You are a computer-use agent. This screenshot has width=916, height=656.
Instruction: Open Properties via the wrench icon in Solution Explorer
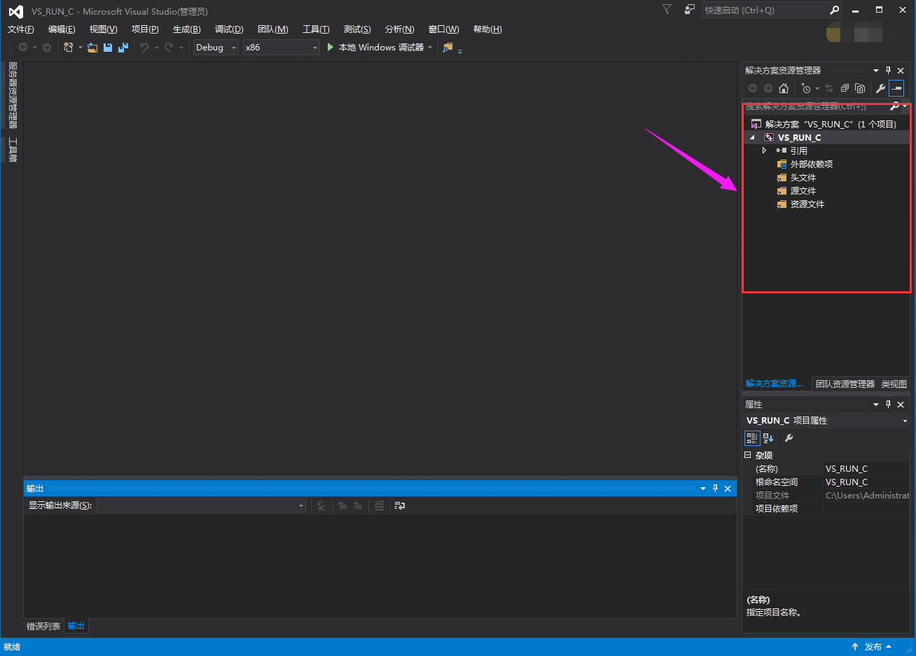pos(880,88)
